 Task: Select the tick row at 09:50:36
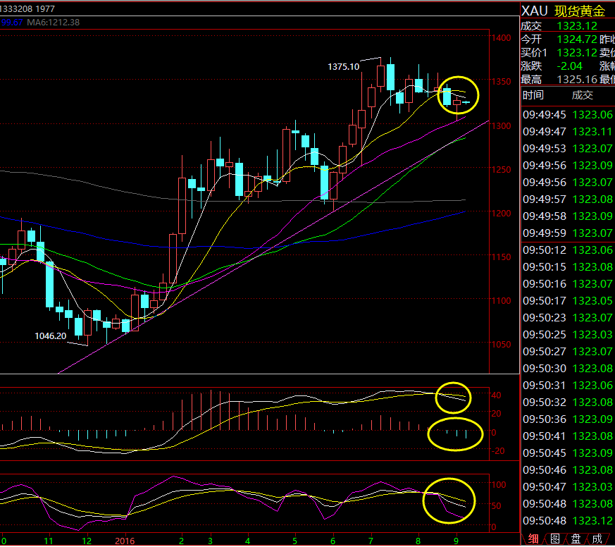[568, 419]
